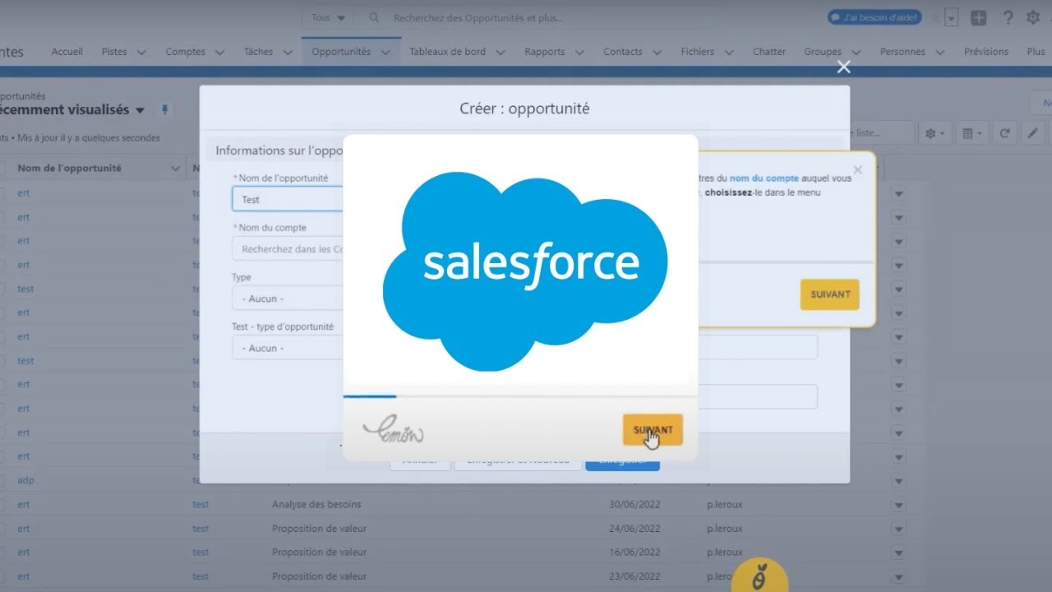
Task: Click the magnifier icon in the global search
Action: 374,18
